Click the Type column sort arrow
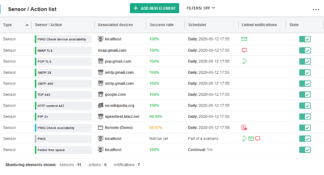This screenshot has height=175, width=324. 27,25
